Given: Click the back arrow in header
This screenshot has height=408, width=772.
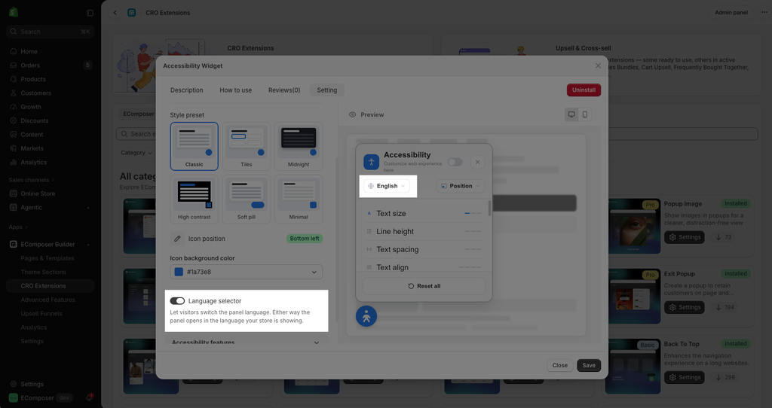Looking at the screenshot, I should click(x=115, y=13).
